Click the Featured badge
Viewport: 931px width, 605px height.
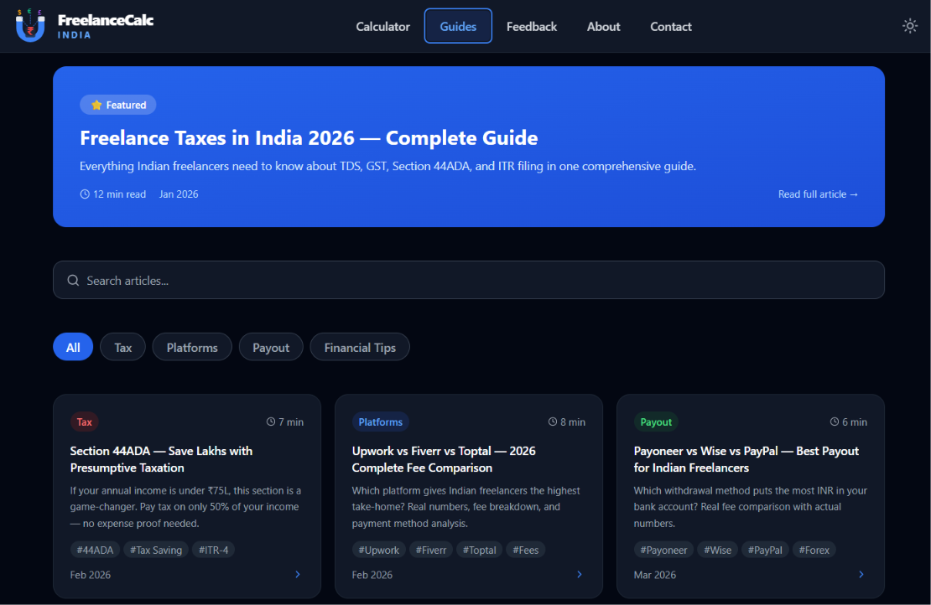click(118, 105)
